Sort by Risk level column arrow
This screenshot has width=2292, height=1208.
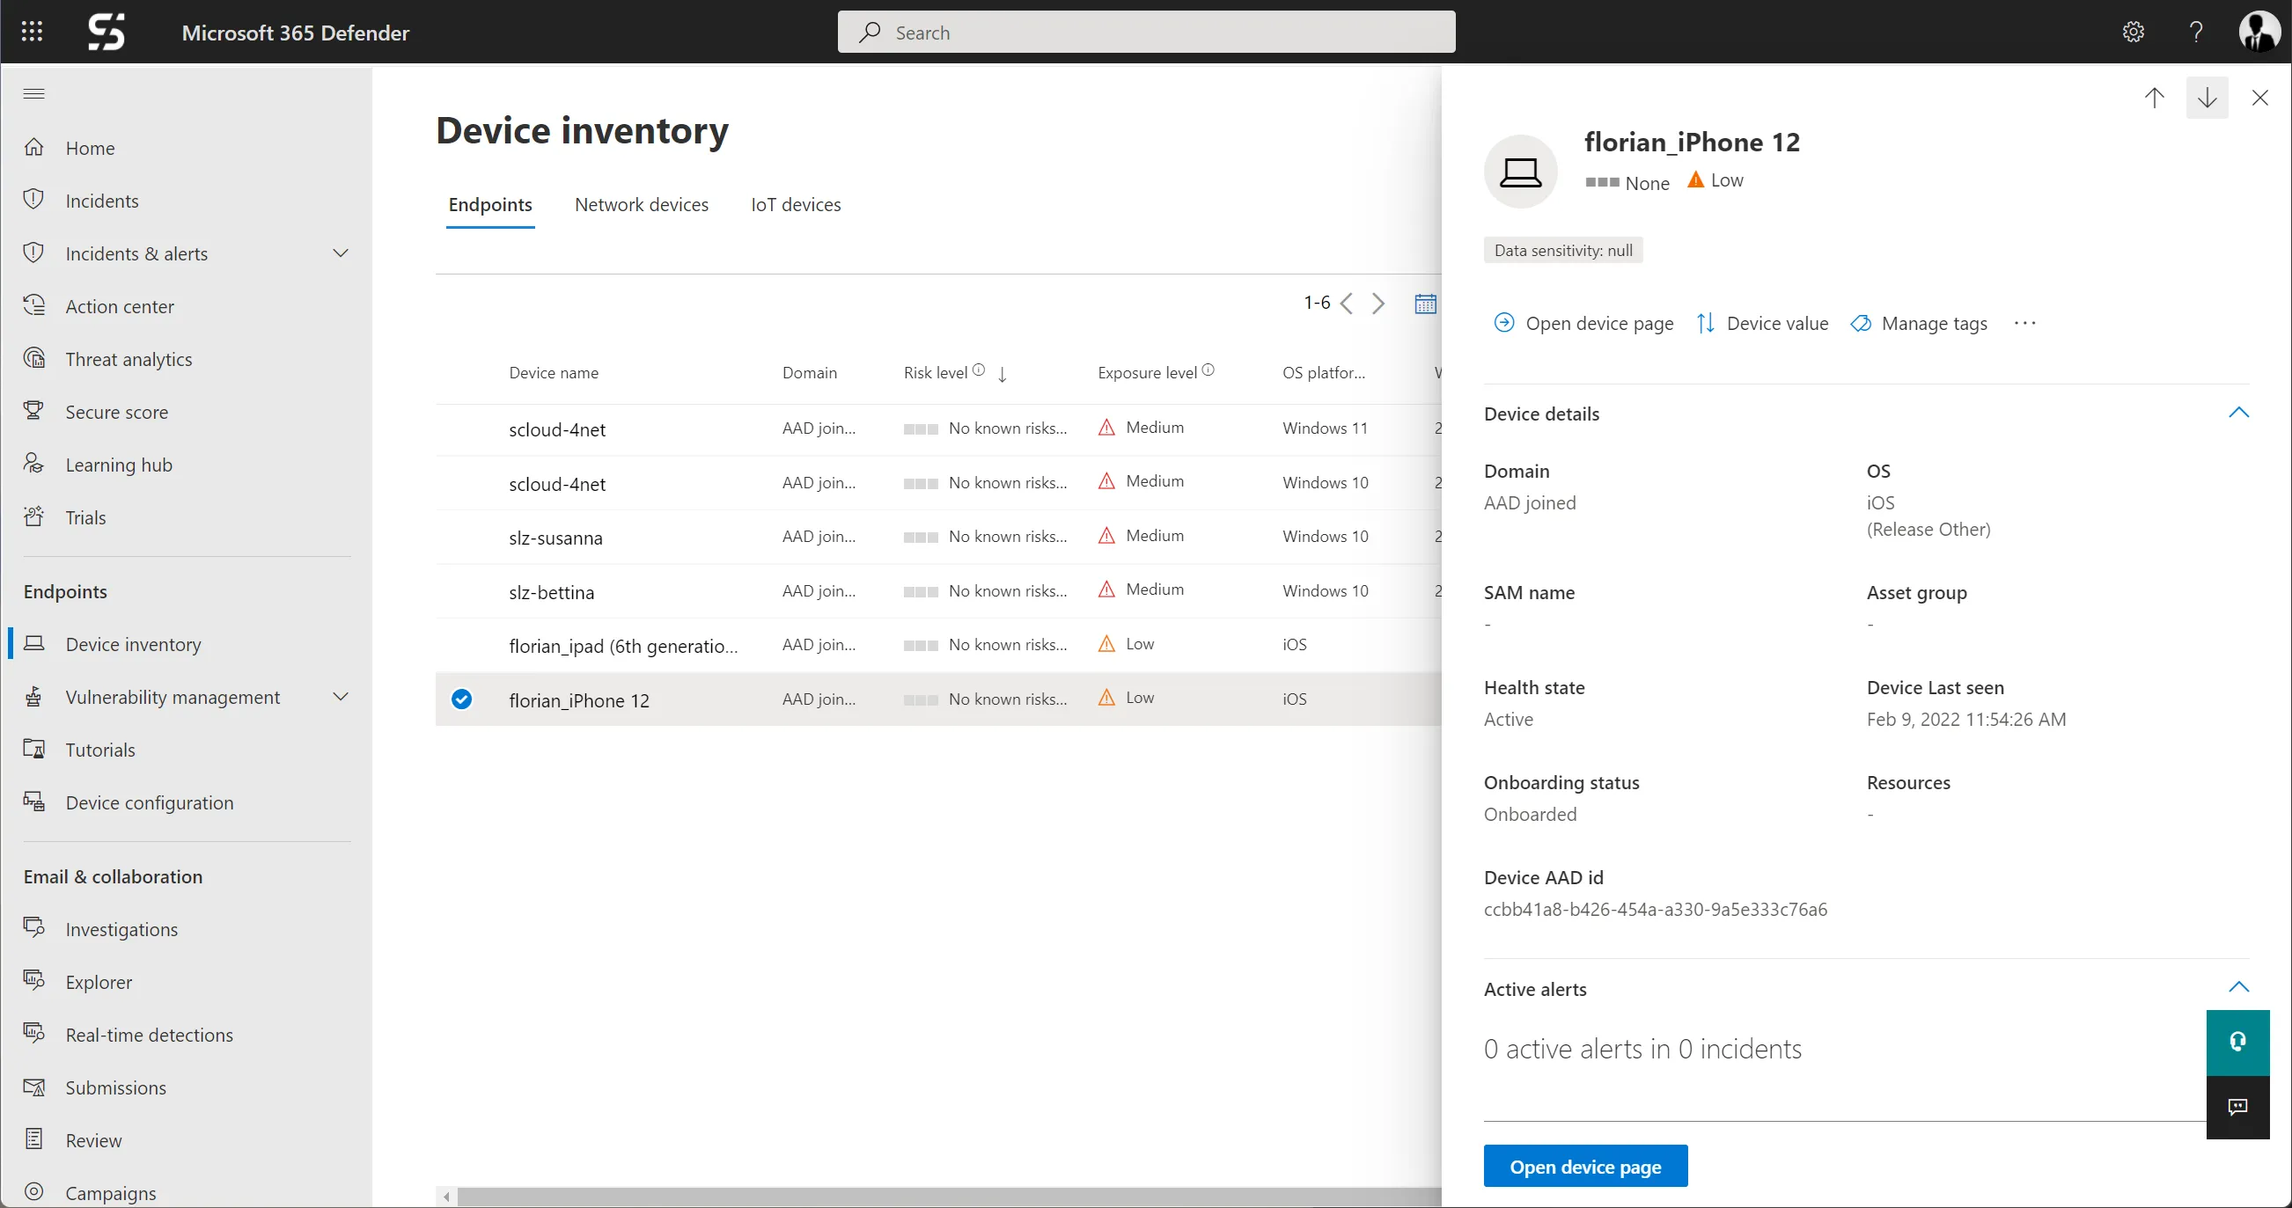(x=1003, y=375)
